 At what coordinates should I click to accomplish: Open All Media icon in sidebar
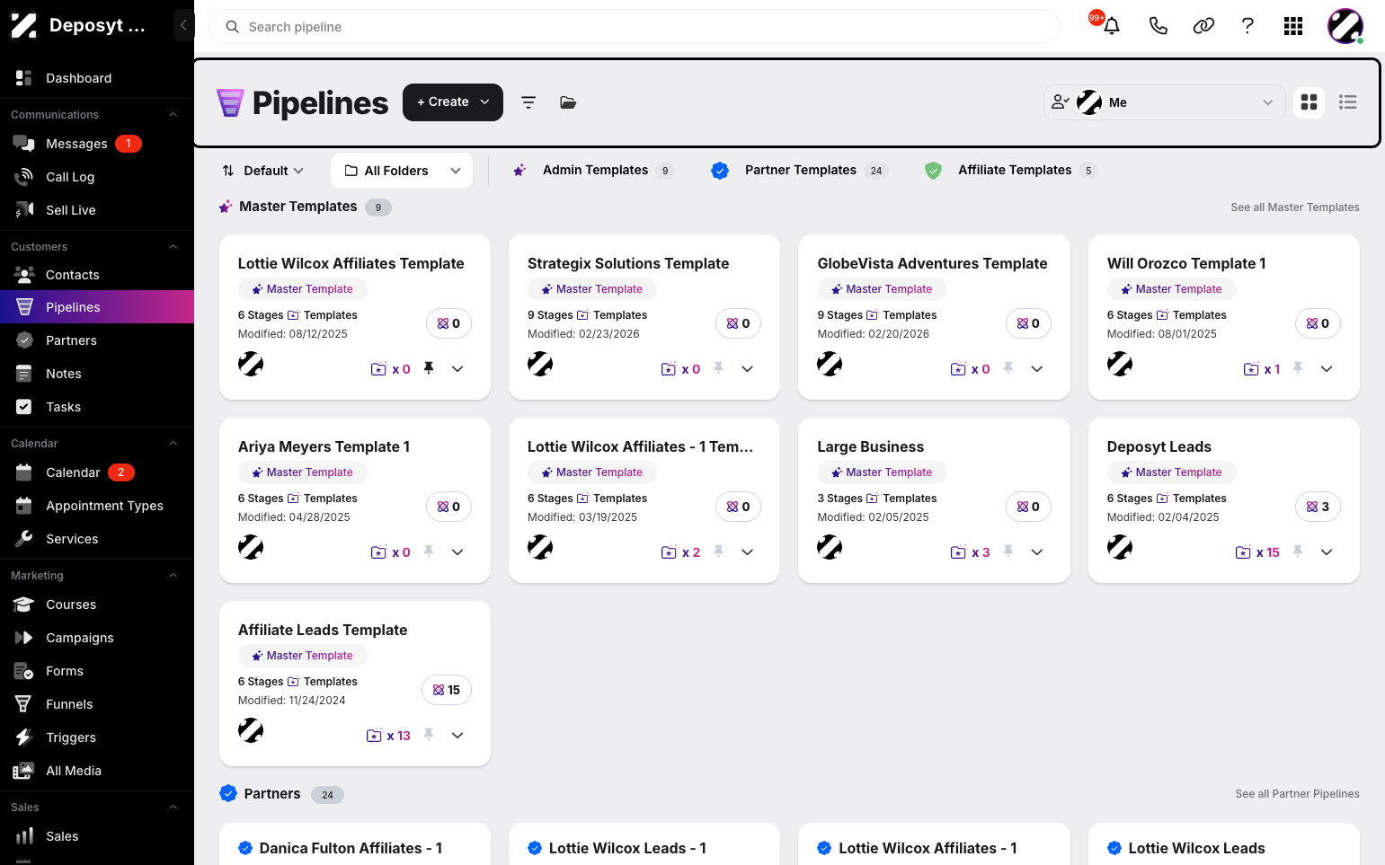tap(24, 771)
